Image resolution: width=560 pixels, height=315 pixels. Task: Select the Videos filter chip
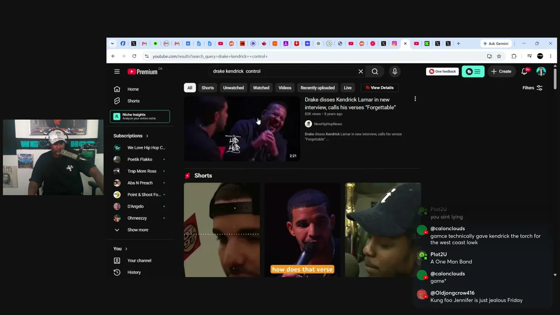[285, 87]
